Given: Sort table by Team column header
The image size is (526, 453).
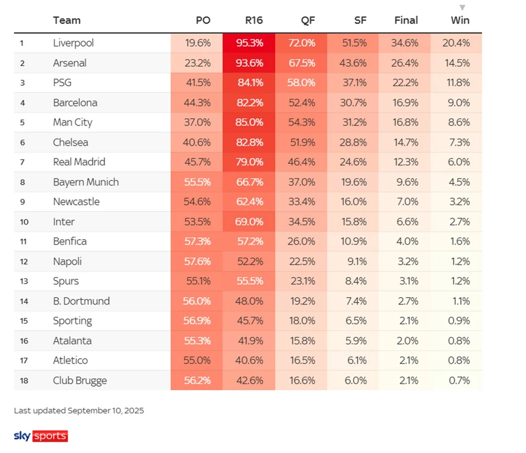Looking at the screenshot, I should click(x=67, y=21).
